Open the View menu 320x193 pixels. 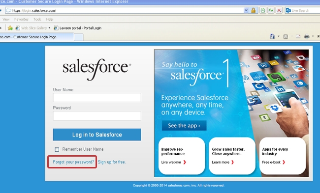(6, 19)
